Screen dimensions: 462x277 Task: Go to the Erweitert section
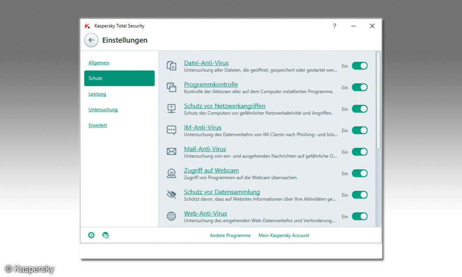(97, 125)
